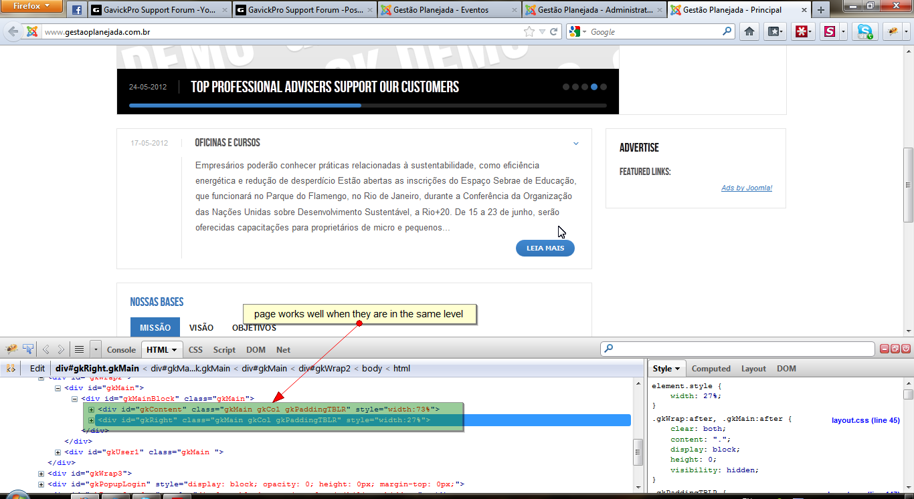This screenshot has width=914, height=499.
Task: Click the Skype toolbar extension icon
Action: (865, 31)
